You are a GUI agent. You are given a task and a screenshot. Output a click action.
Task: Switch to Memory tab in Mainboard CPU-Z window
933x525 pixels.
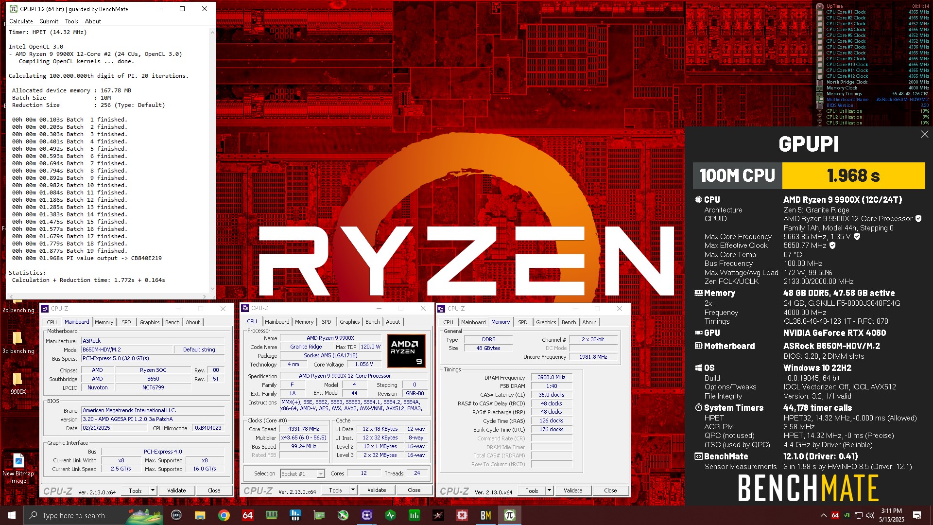click(104, 322)
